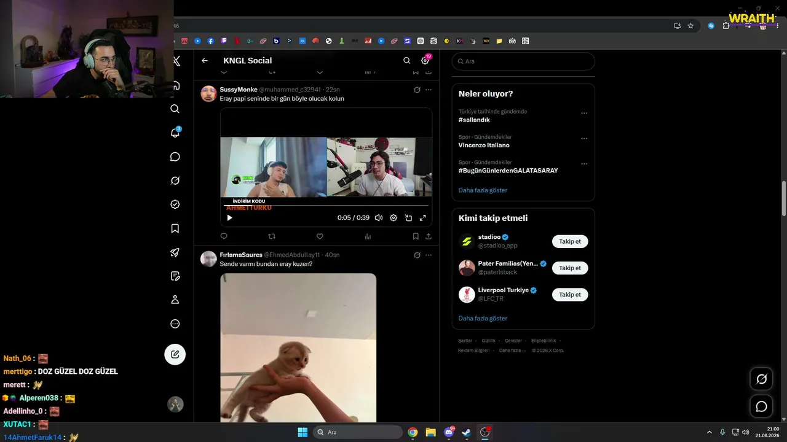Viewport: 787px width, 442px height.
Task: Open Steam from the taskbar
Action: pos(467,432)
